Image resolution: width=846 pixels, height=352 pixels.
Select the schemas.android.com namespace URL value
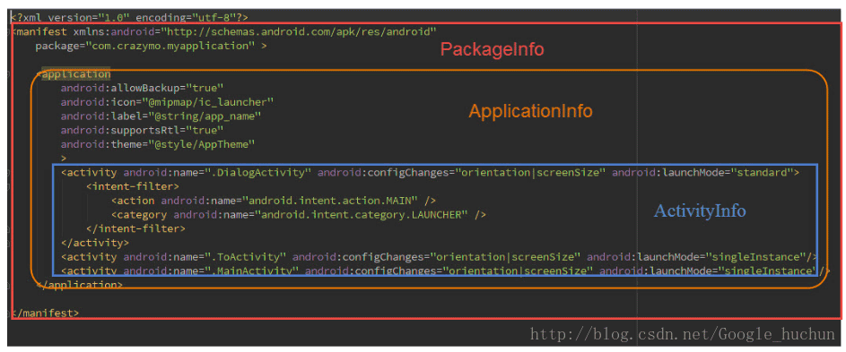pos(299,32)
